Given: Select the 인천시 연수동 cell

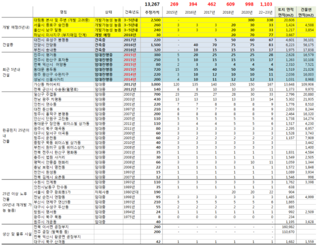Looking at the screenshot, I should point(45,104).
